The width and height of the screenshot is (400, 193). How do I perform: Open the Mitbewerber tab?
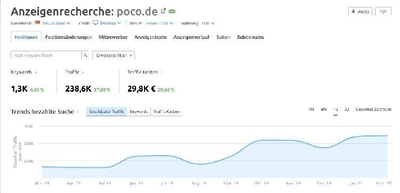(113, 37)
